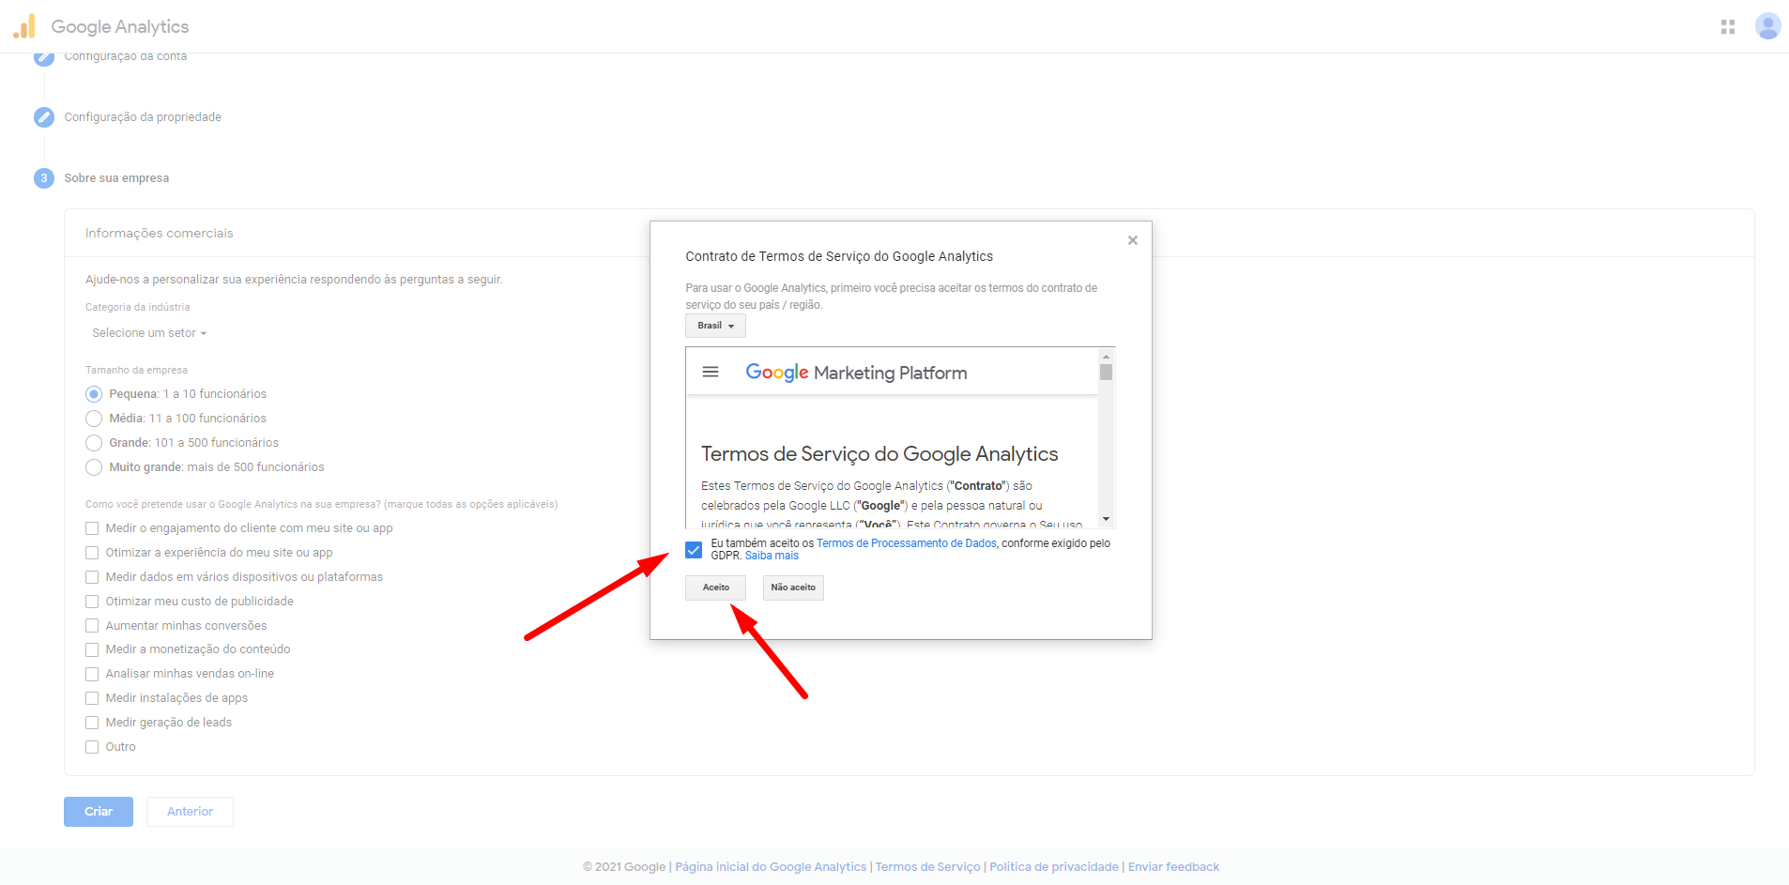Click the 'Não aceito' button
This screenshot has height=885, width=1789.
point(793,587)
